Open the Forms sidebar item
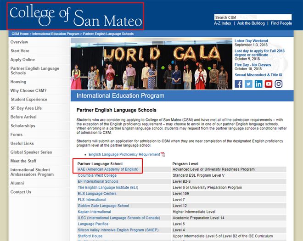The width and height of the screenshot is (303, 241). [17, 135]
